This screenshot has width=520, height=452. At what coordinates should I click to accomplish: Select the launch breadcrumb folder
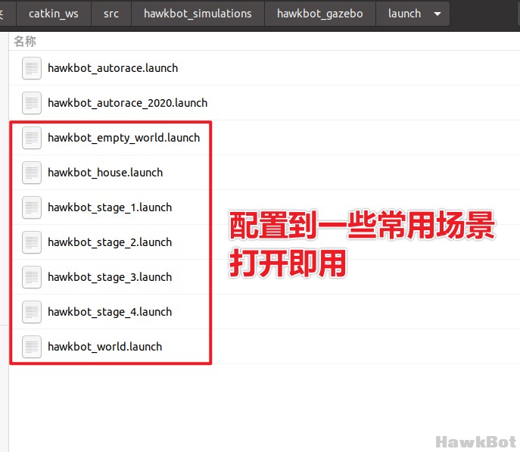(x=404, y=14)
